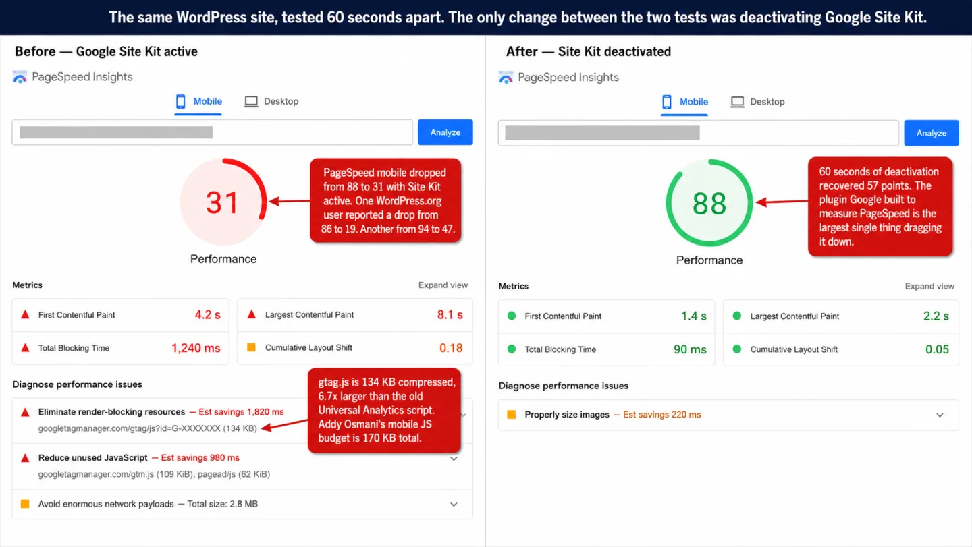972x547 pixels.
Task: Click orange square beside Cumulative Layout Shift 0.18
Action: (x=251, y=347)
